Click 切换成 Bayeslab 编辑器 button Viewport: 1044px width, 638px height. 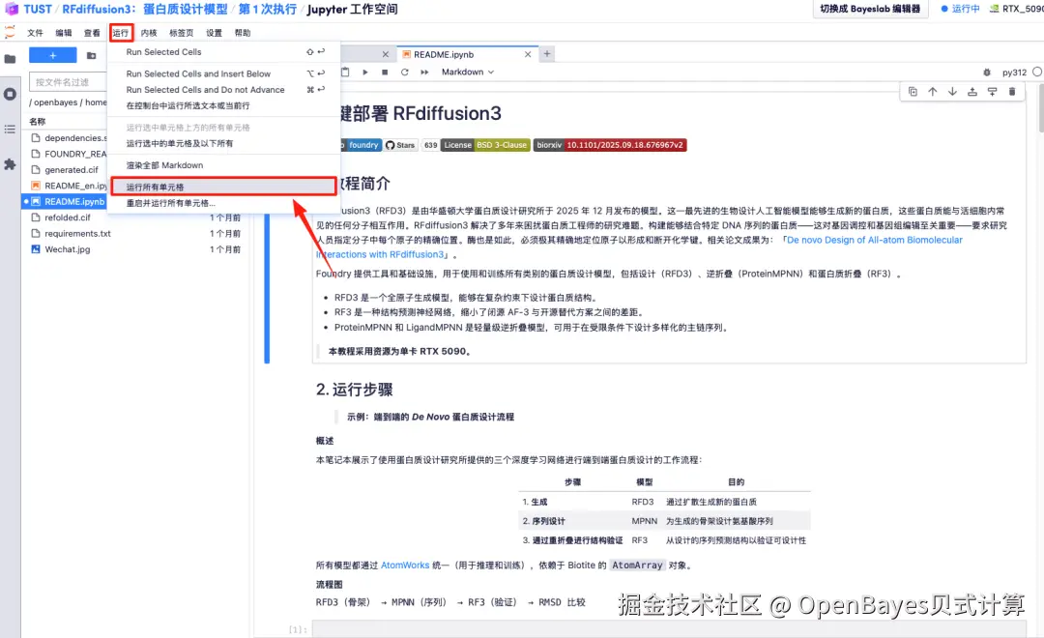[870, 9]
